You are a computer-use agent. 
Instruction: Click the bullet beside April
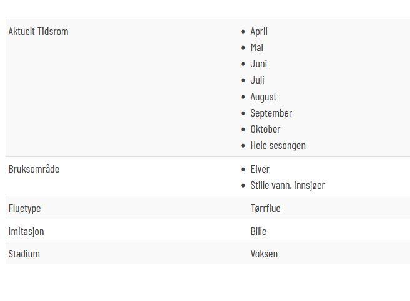(x=243, y=32)
